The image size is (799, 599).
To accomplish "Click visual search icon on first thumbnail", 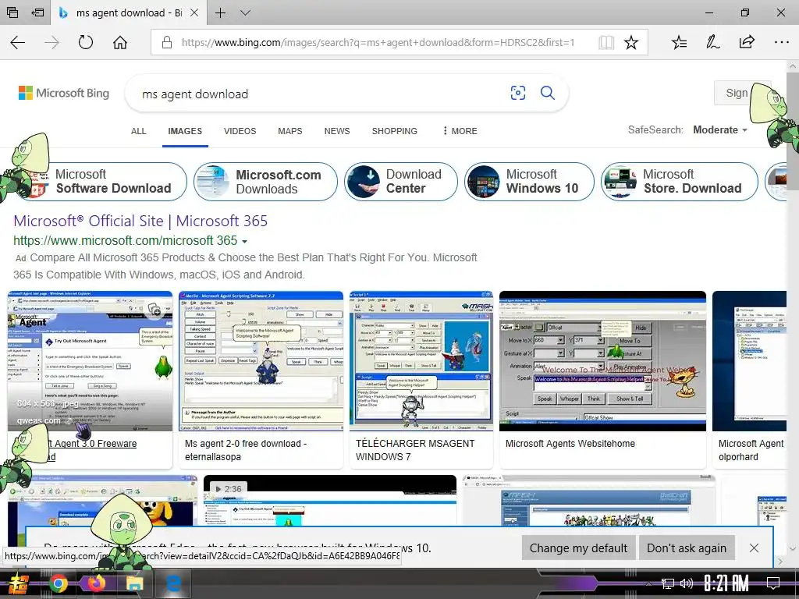I will point(154,309).
